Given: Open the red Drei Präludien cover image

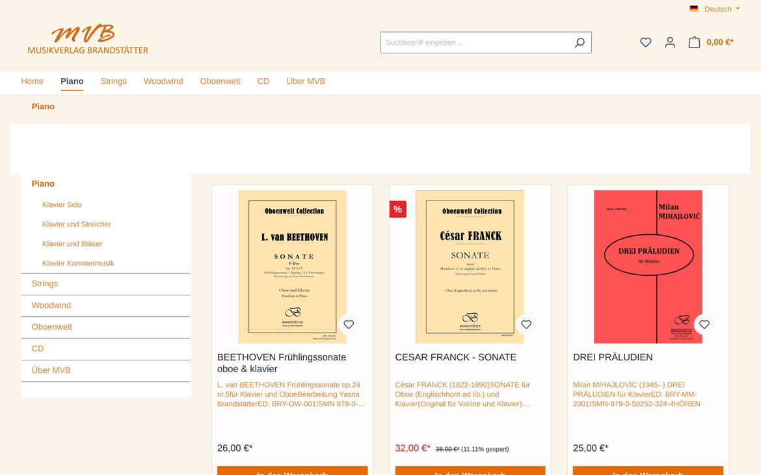Looking at the screenshot, I should [x=648, y=267].
